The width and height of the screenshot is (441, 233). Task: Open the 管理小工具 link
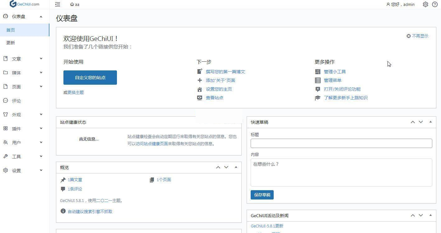click(x=335, y=72)
